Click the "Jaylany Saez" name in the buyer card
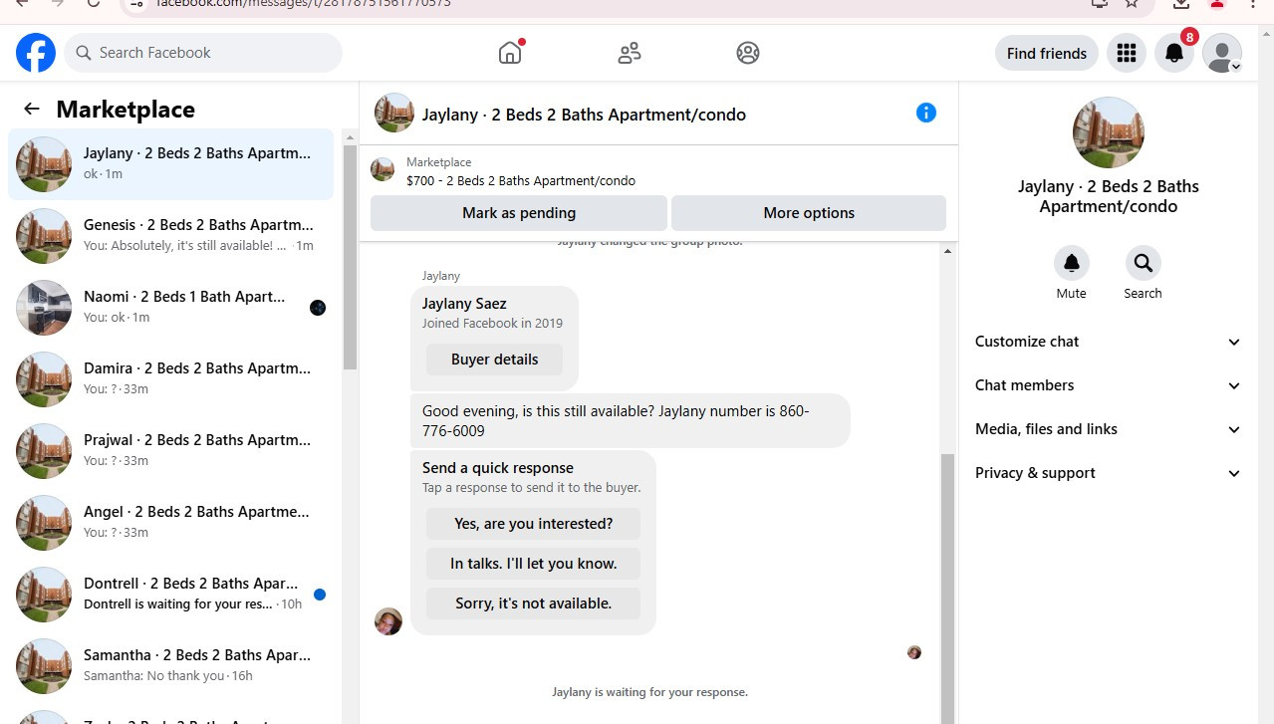Screen dimensions: 1274x724 click(464, 304)
